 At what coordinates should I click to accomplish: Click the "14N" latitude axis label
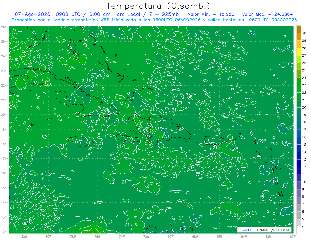click(x=4, y=202)
